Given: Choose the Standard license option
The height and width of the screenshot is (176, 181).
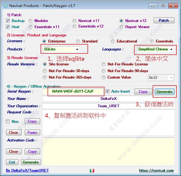Looking at the screenshot, I should (x=78, y=41).
